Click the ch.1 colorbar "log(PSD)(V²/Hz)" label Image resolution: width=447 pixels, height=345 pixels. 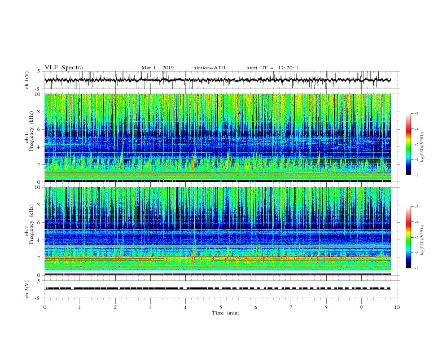click(x=423, y=147)
